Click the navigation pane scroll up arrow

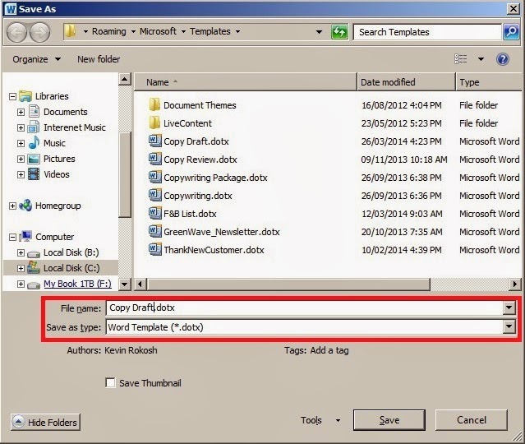125,80
